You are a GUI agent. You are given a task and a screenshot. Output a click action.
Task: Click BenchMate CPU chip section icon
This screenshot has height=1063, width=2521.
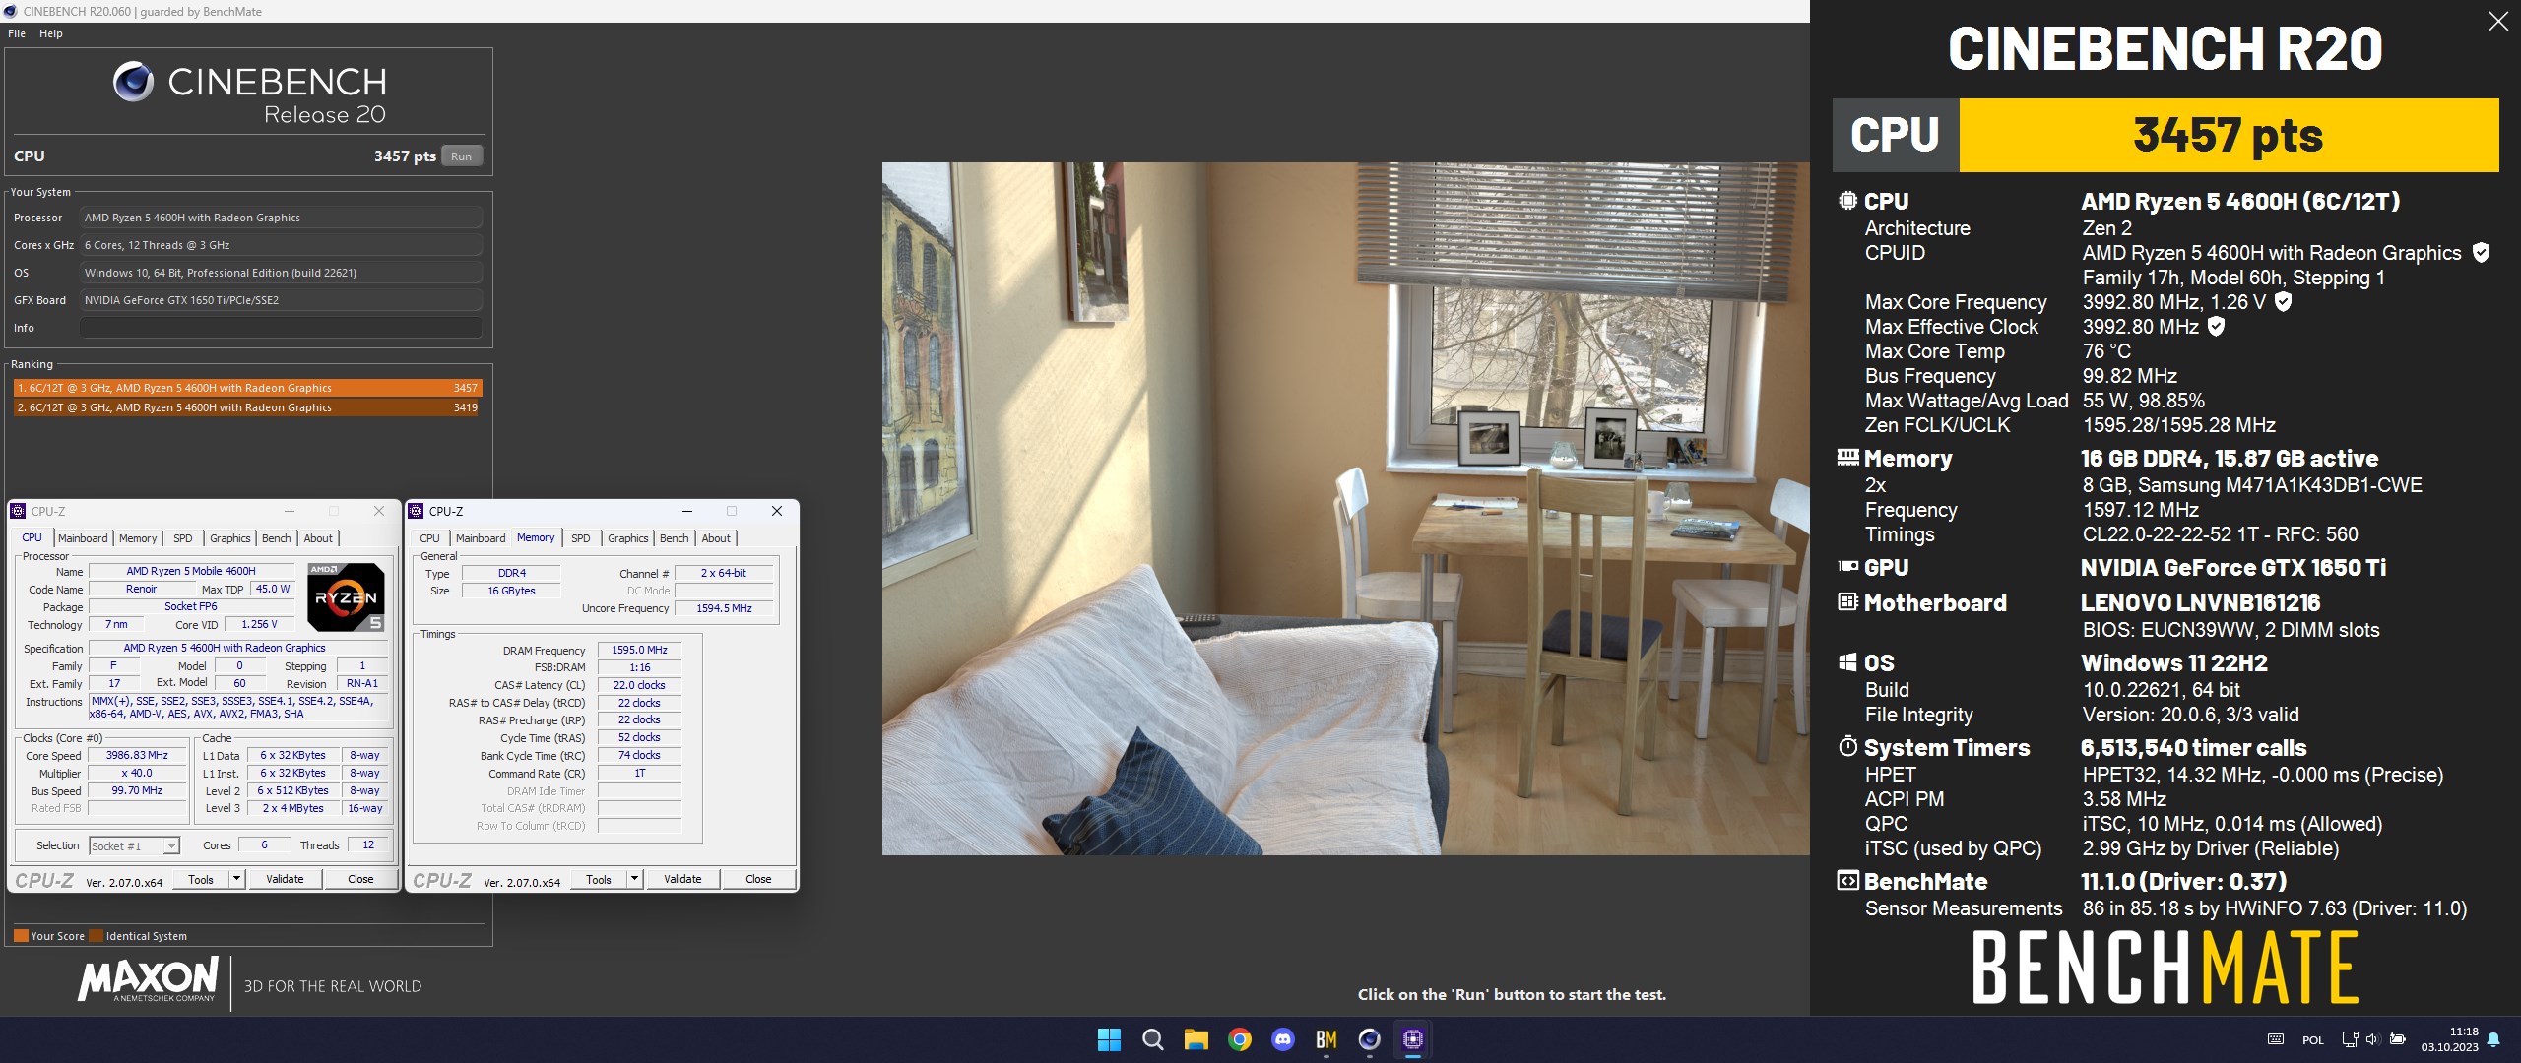pyautogui.click(x=1847, y=201)
